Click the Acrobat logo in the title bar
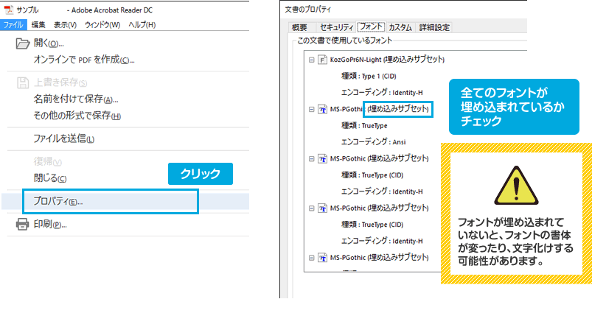The height and width of the screenshot is (313, 592). pos(8,11)
